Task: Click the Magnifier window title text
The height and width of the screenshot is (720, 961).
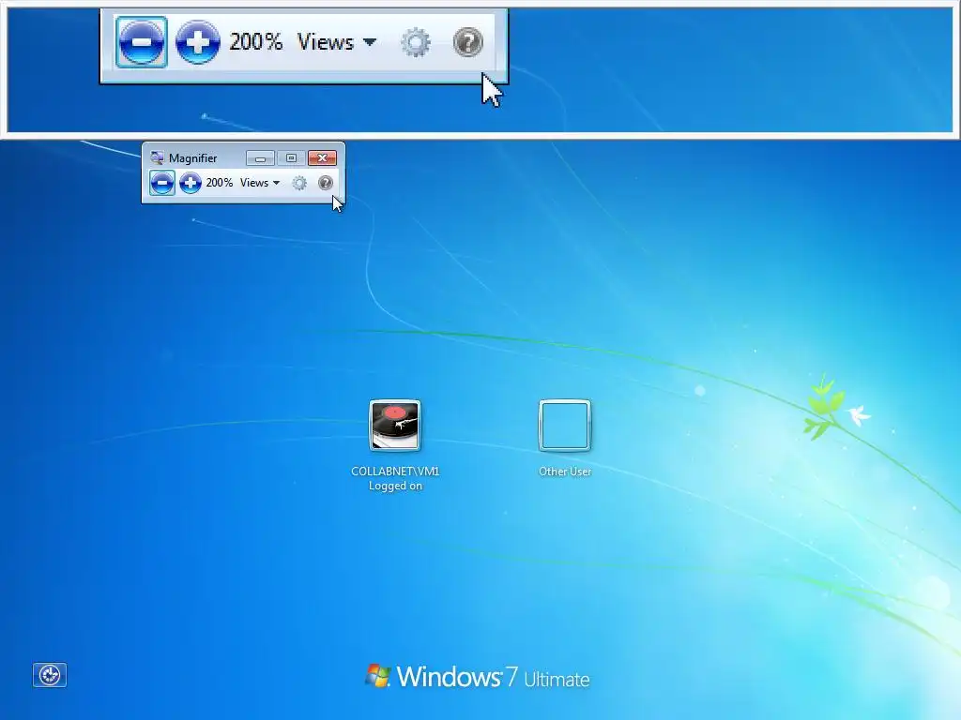Action: click(x=192, y=157)
